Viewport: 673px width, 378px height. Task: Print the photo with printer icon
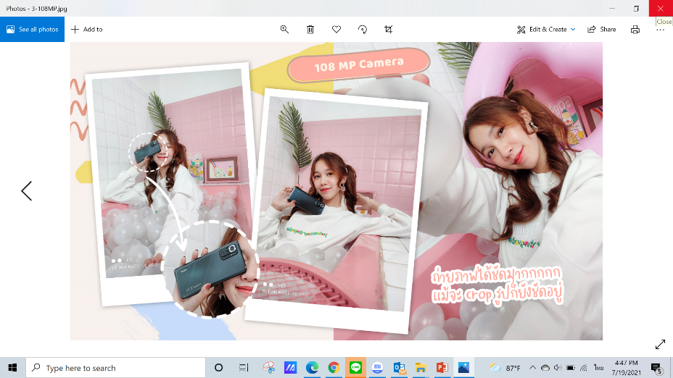tap(635, 29)
